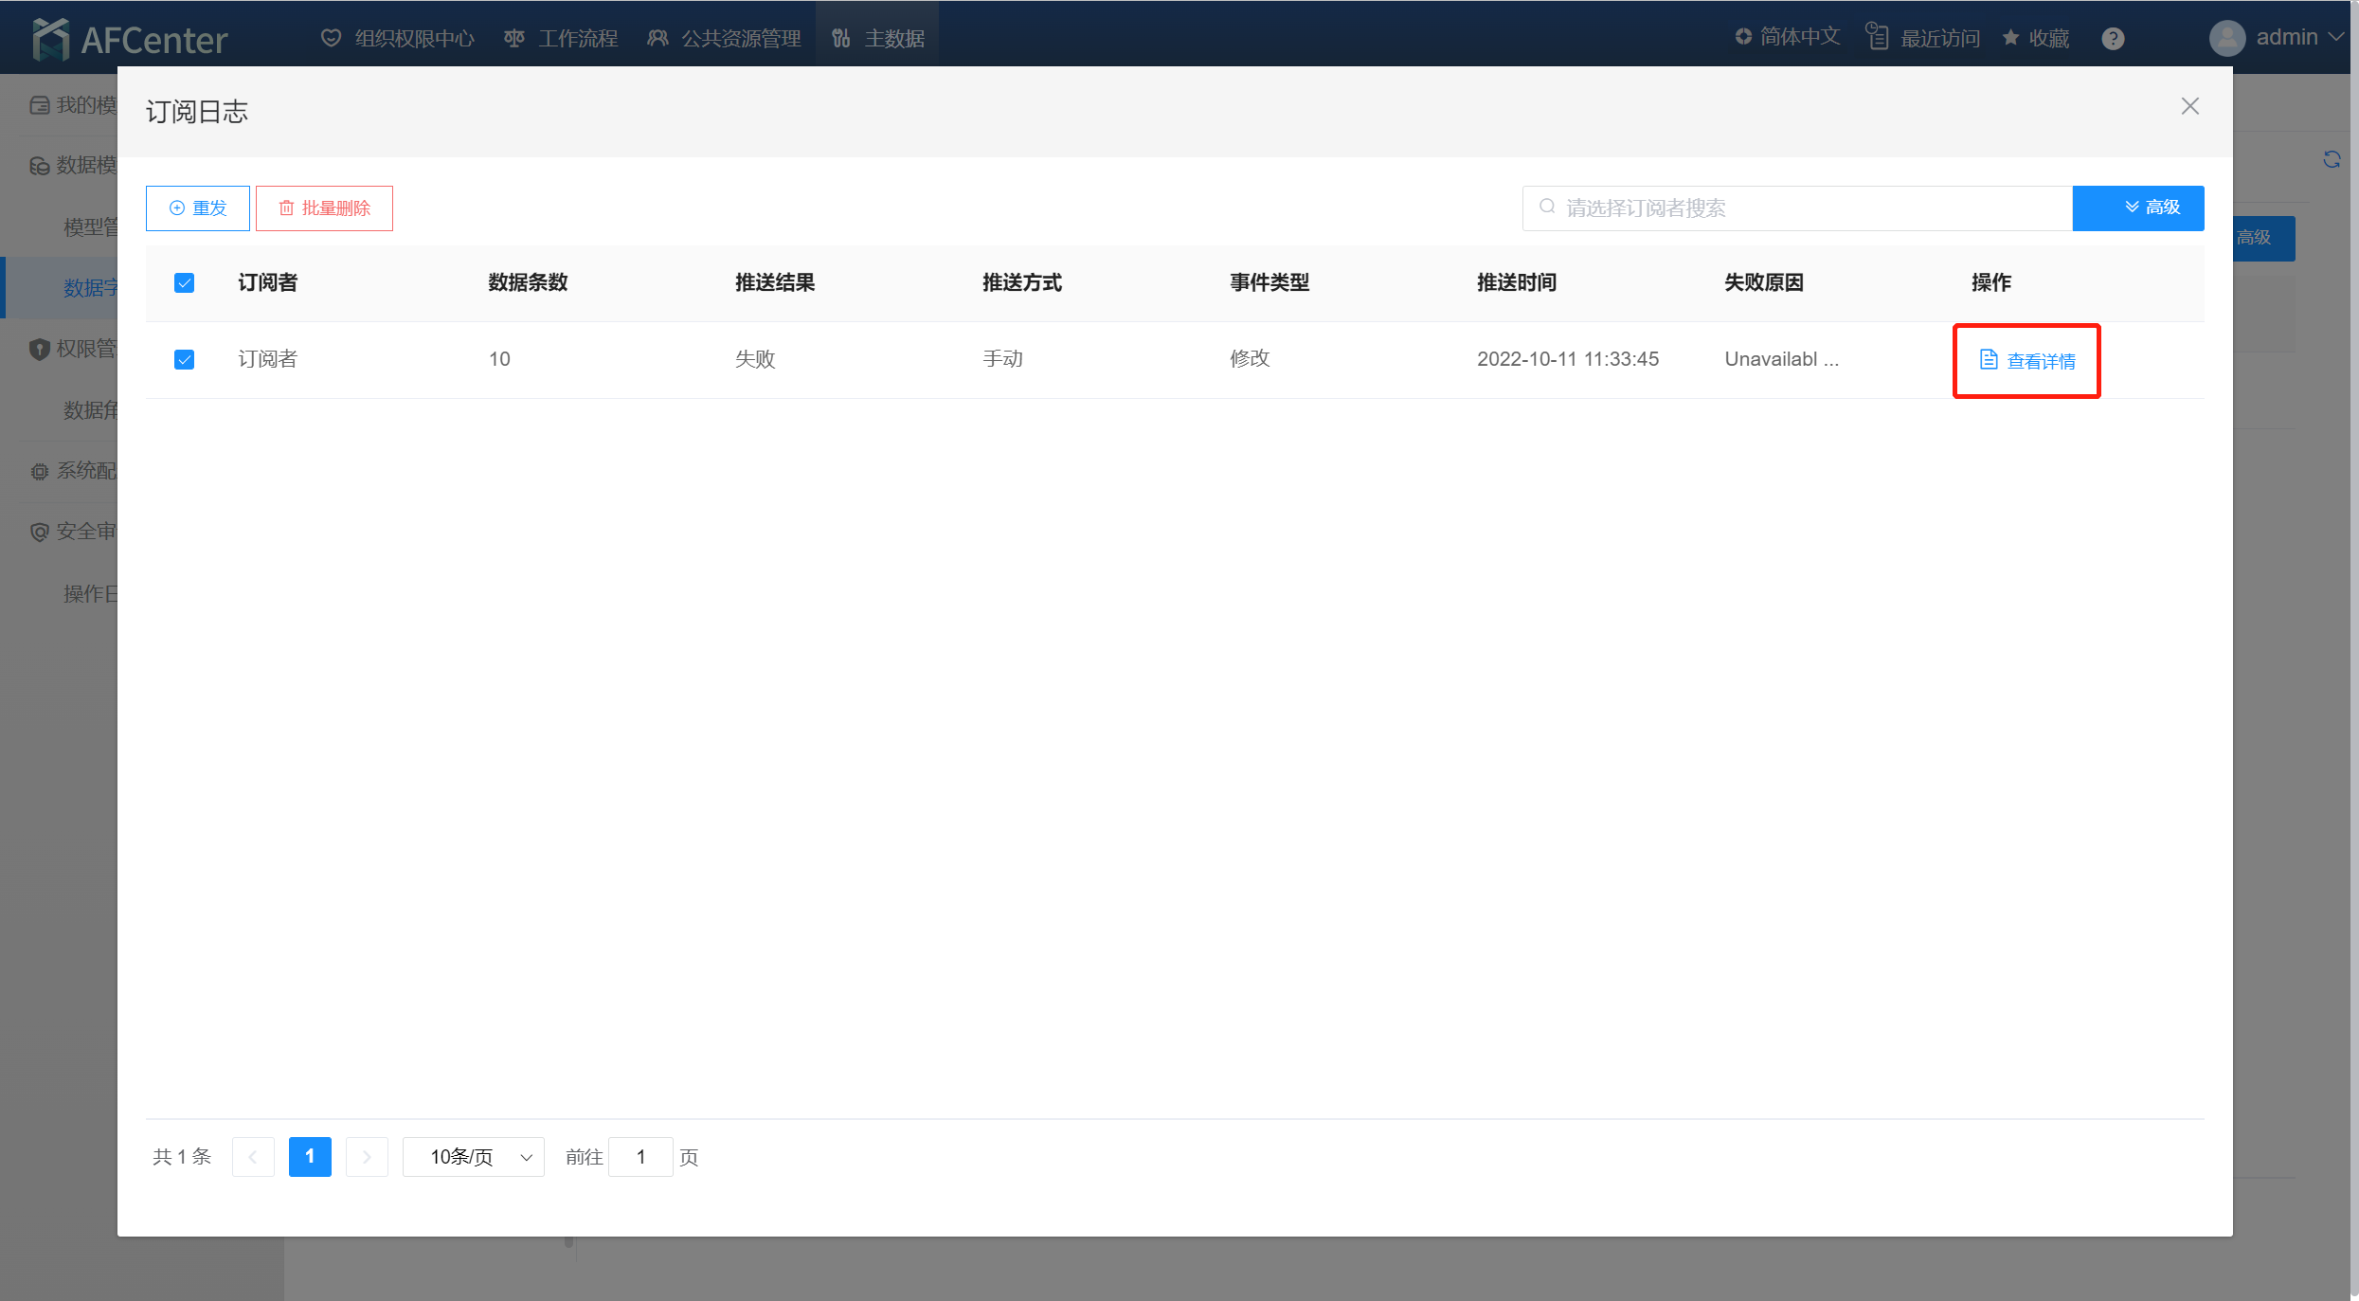Image resolution: width=2359 pixels, height=1301 pixels.
Task: Open the 工作流程 menu
Action: 561,39
